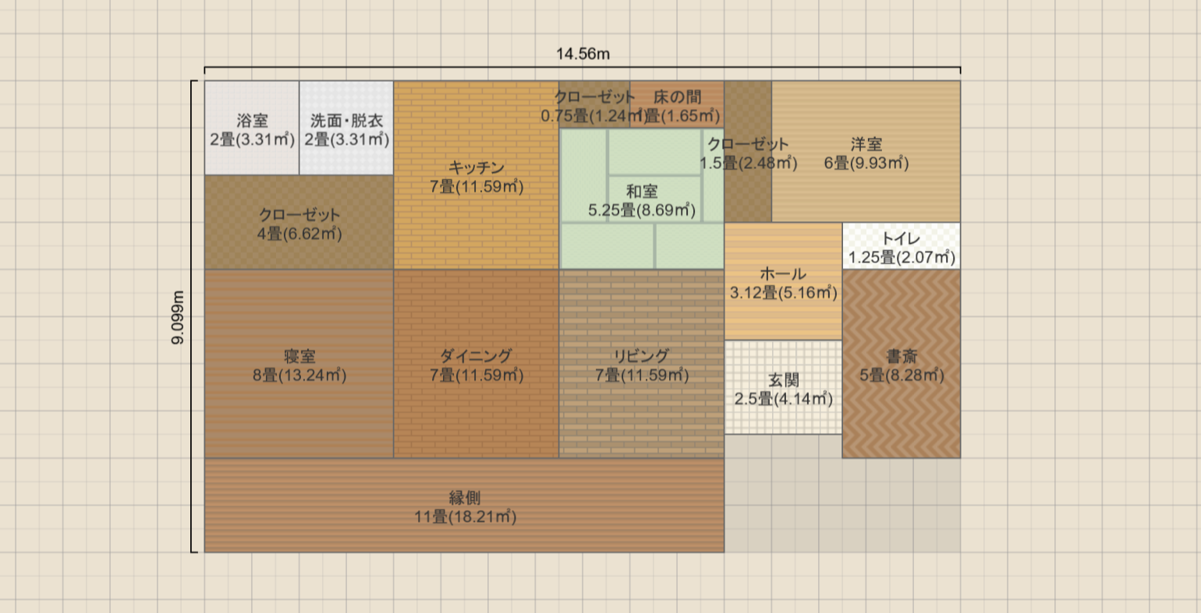Select the 縁側 veranda area
Image resolution: width=1201 pixels, height=613 pixels.
465,506
